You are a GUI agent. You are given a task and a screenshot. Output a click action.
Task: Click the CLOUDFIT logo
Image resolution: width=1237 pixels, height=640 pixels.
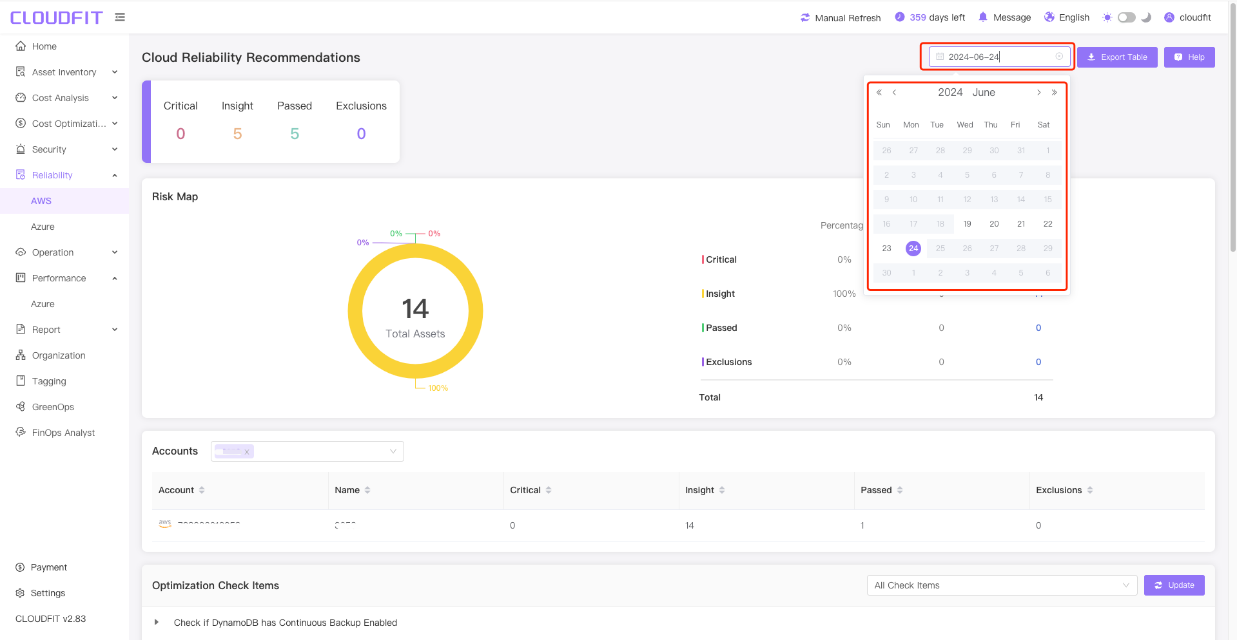57,17
